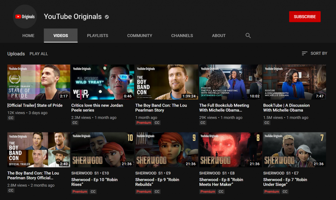The width and height of the screenshot is (336, 200).
Task: Click CC badge under Boy Band Con Official trailer
Action: coord(11,190)
